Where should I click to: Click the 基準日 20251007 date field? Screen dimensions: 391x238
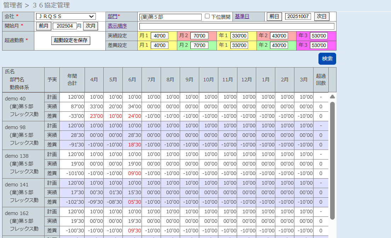(x=298, y=17)
